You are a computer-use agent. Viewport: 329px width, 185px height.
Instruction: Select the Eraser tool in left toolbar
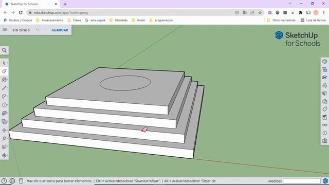4,71
